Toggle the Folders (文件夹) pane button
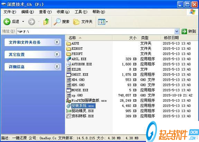 pos(83,22)
